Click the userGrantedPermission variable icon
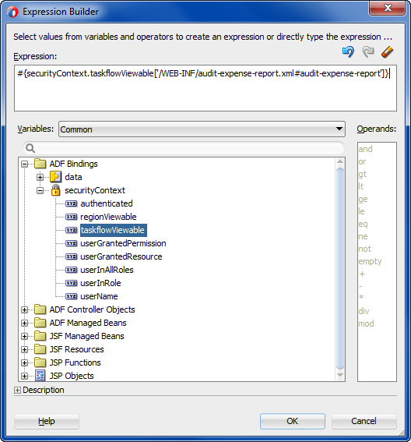Screen dimensions: 411x442 coord(71,243)
